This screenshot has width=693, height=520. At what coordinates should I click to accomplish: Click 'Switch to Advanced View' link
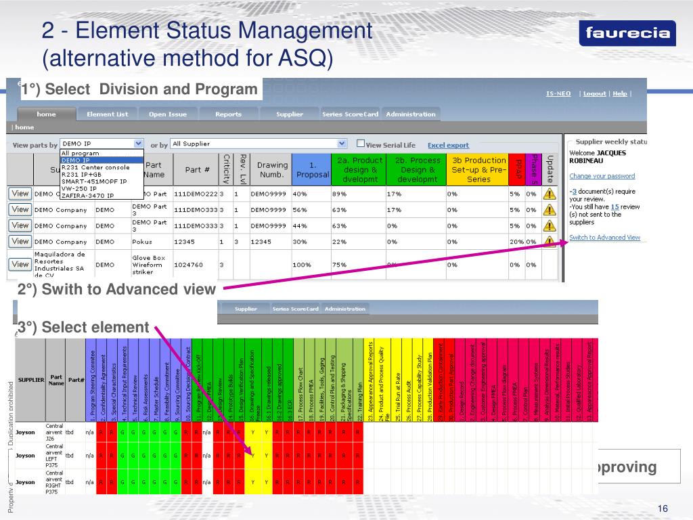pos(604,238)
